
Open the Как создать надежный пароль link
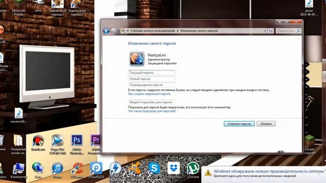pos(149,94)
